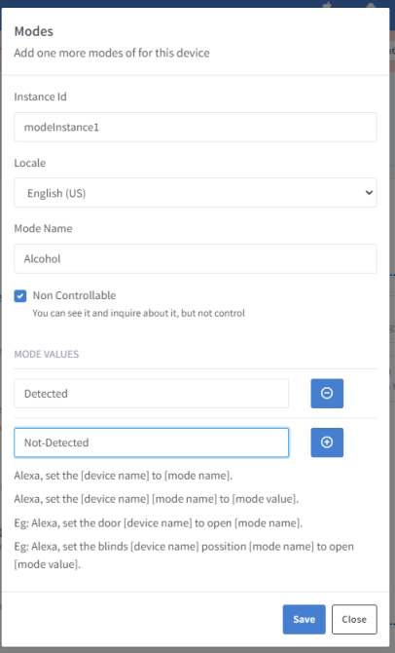Click the Mode Name field label
This screenshot has height=653, width=395.
(43, 228)
